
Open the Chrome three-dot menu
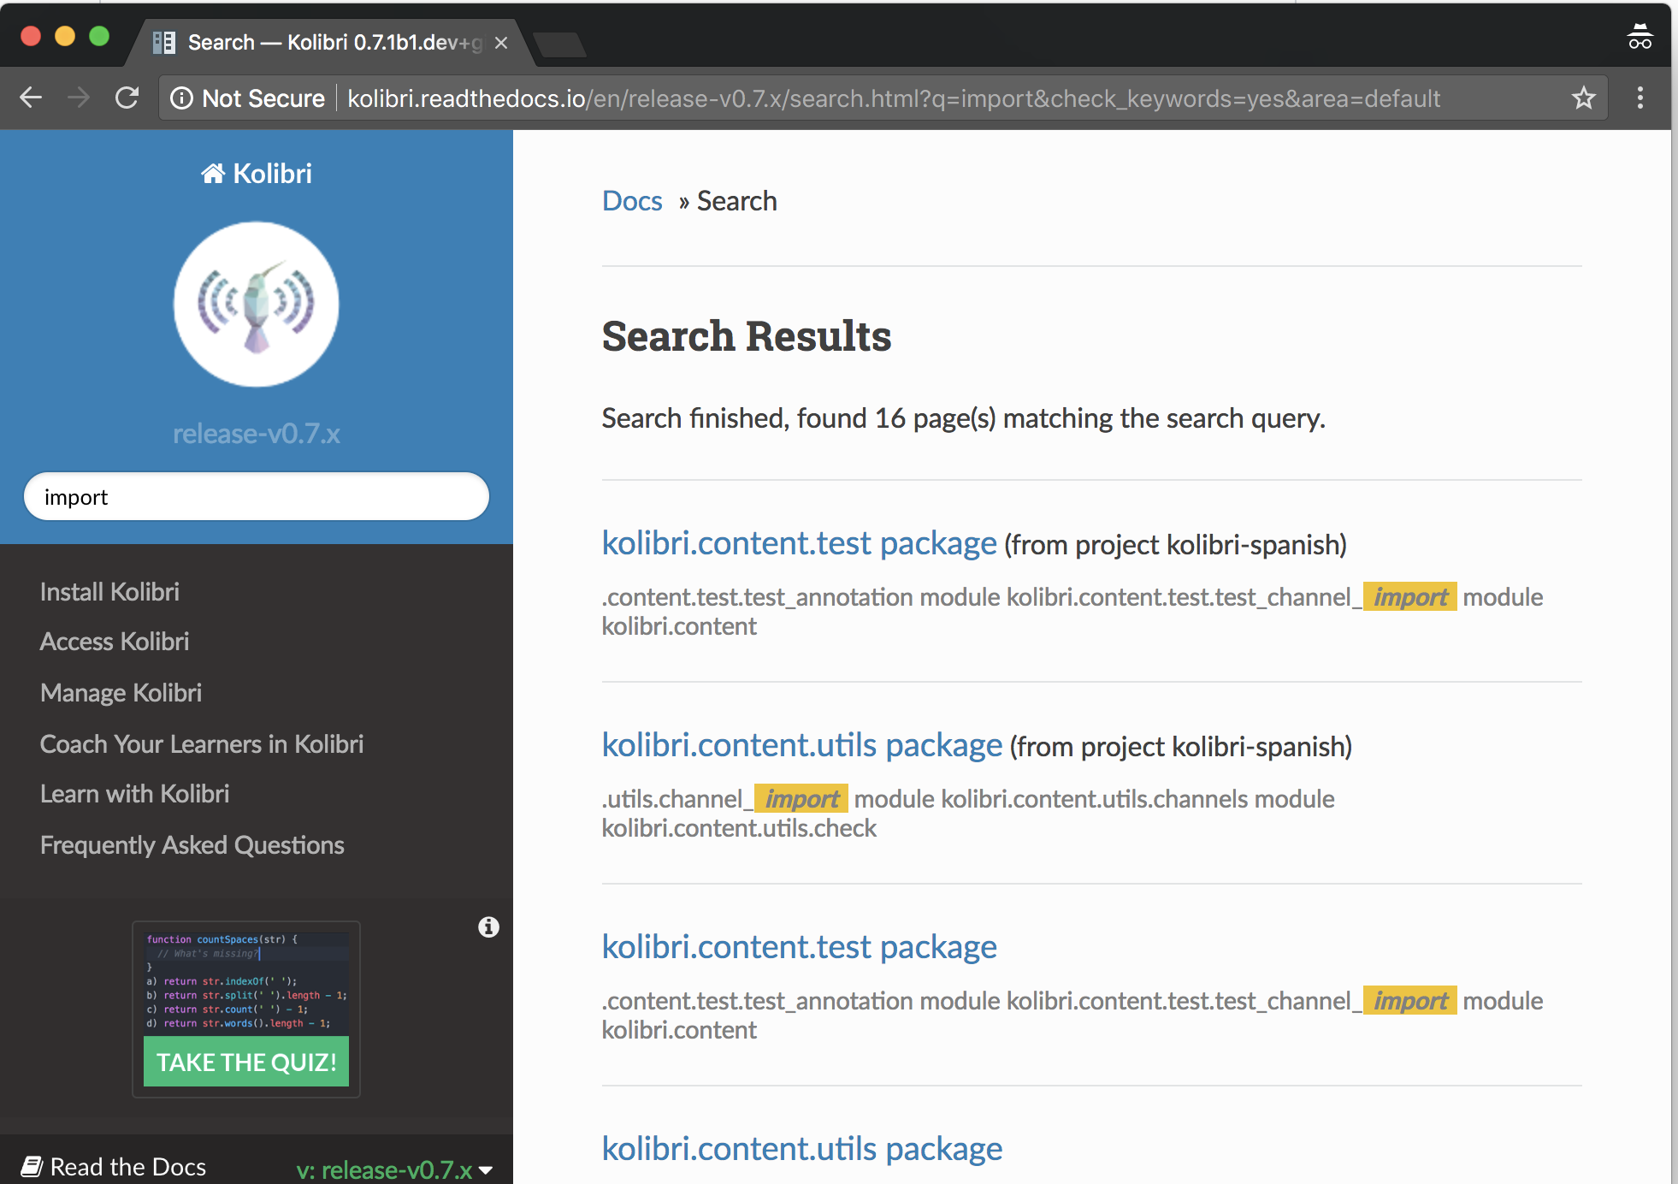[x=1640, y=98]
